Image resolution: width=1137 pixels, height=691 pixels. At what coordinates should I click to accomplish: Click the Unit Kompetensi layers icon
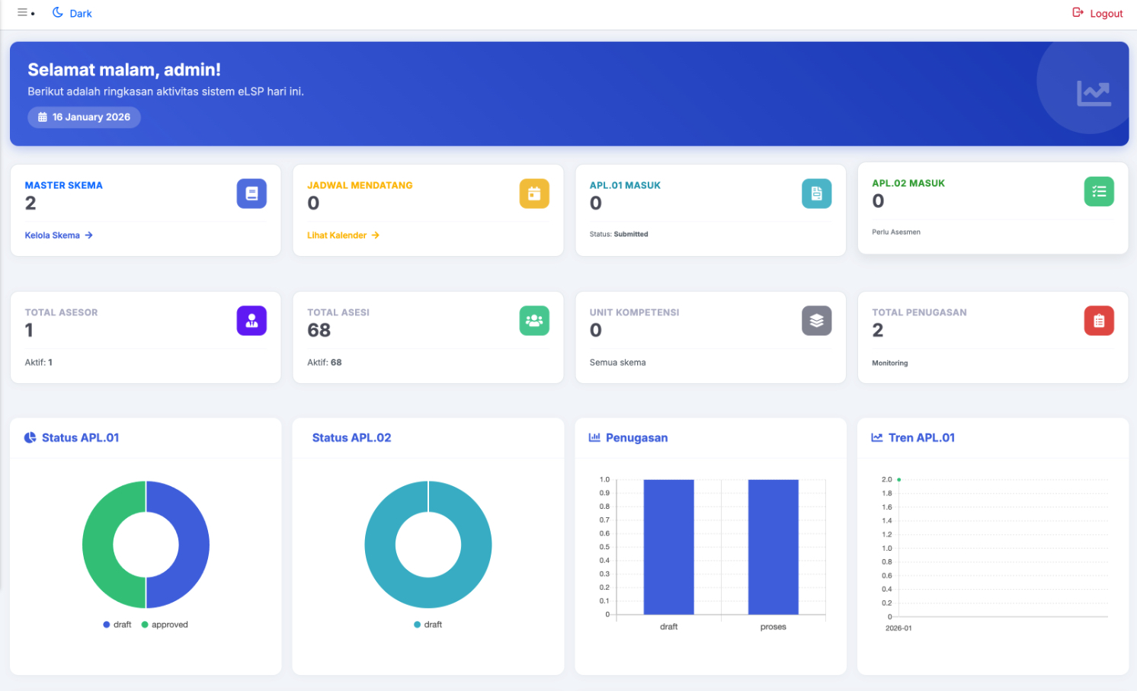[816, 321]
